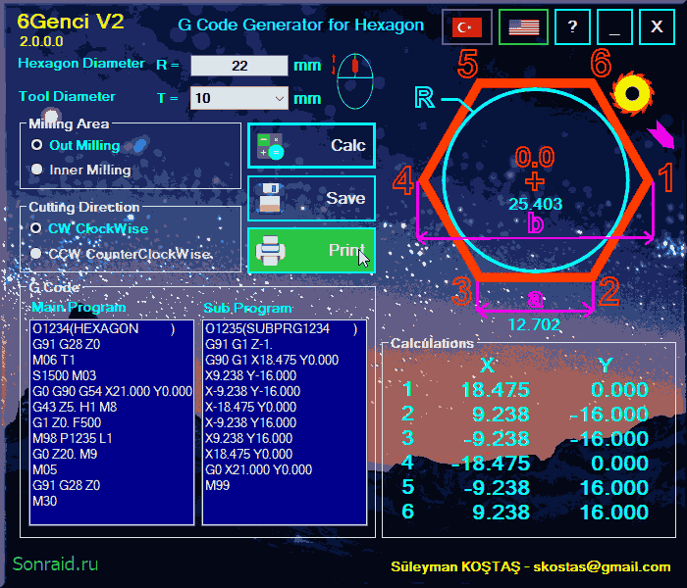The width and height of the screenshot is (687, 588).
Task: Click the yellow cutting tool icon
Action: click(632, 93)
